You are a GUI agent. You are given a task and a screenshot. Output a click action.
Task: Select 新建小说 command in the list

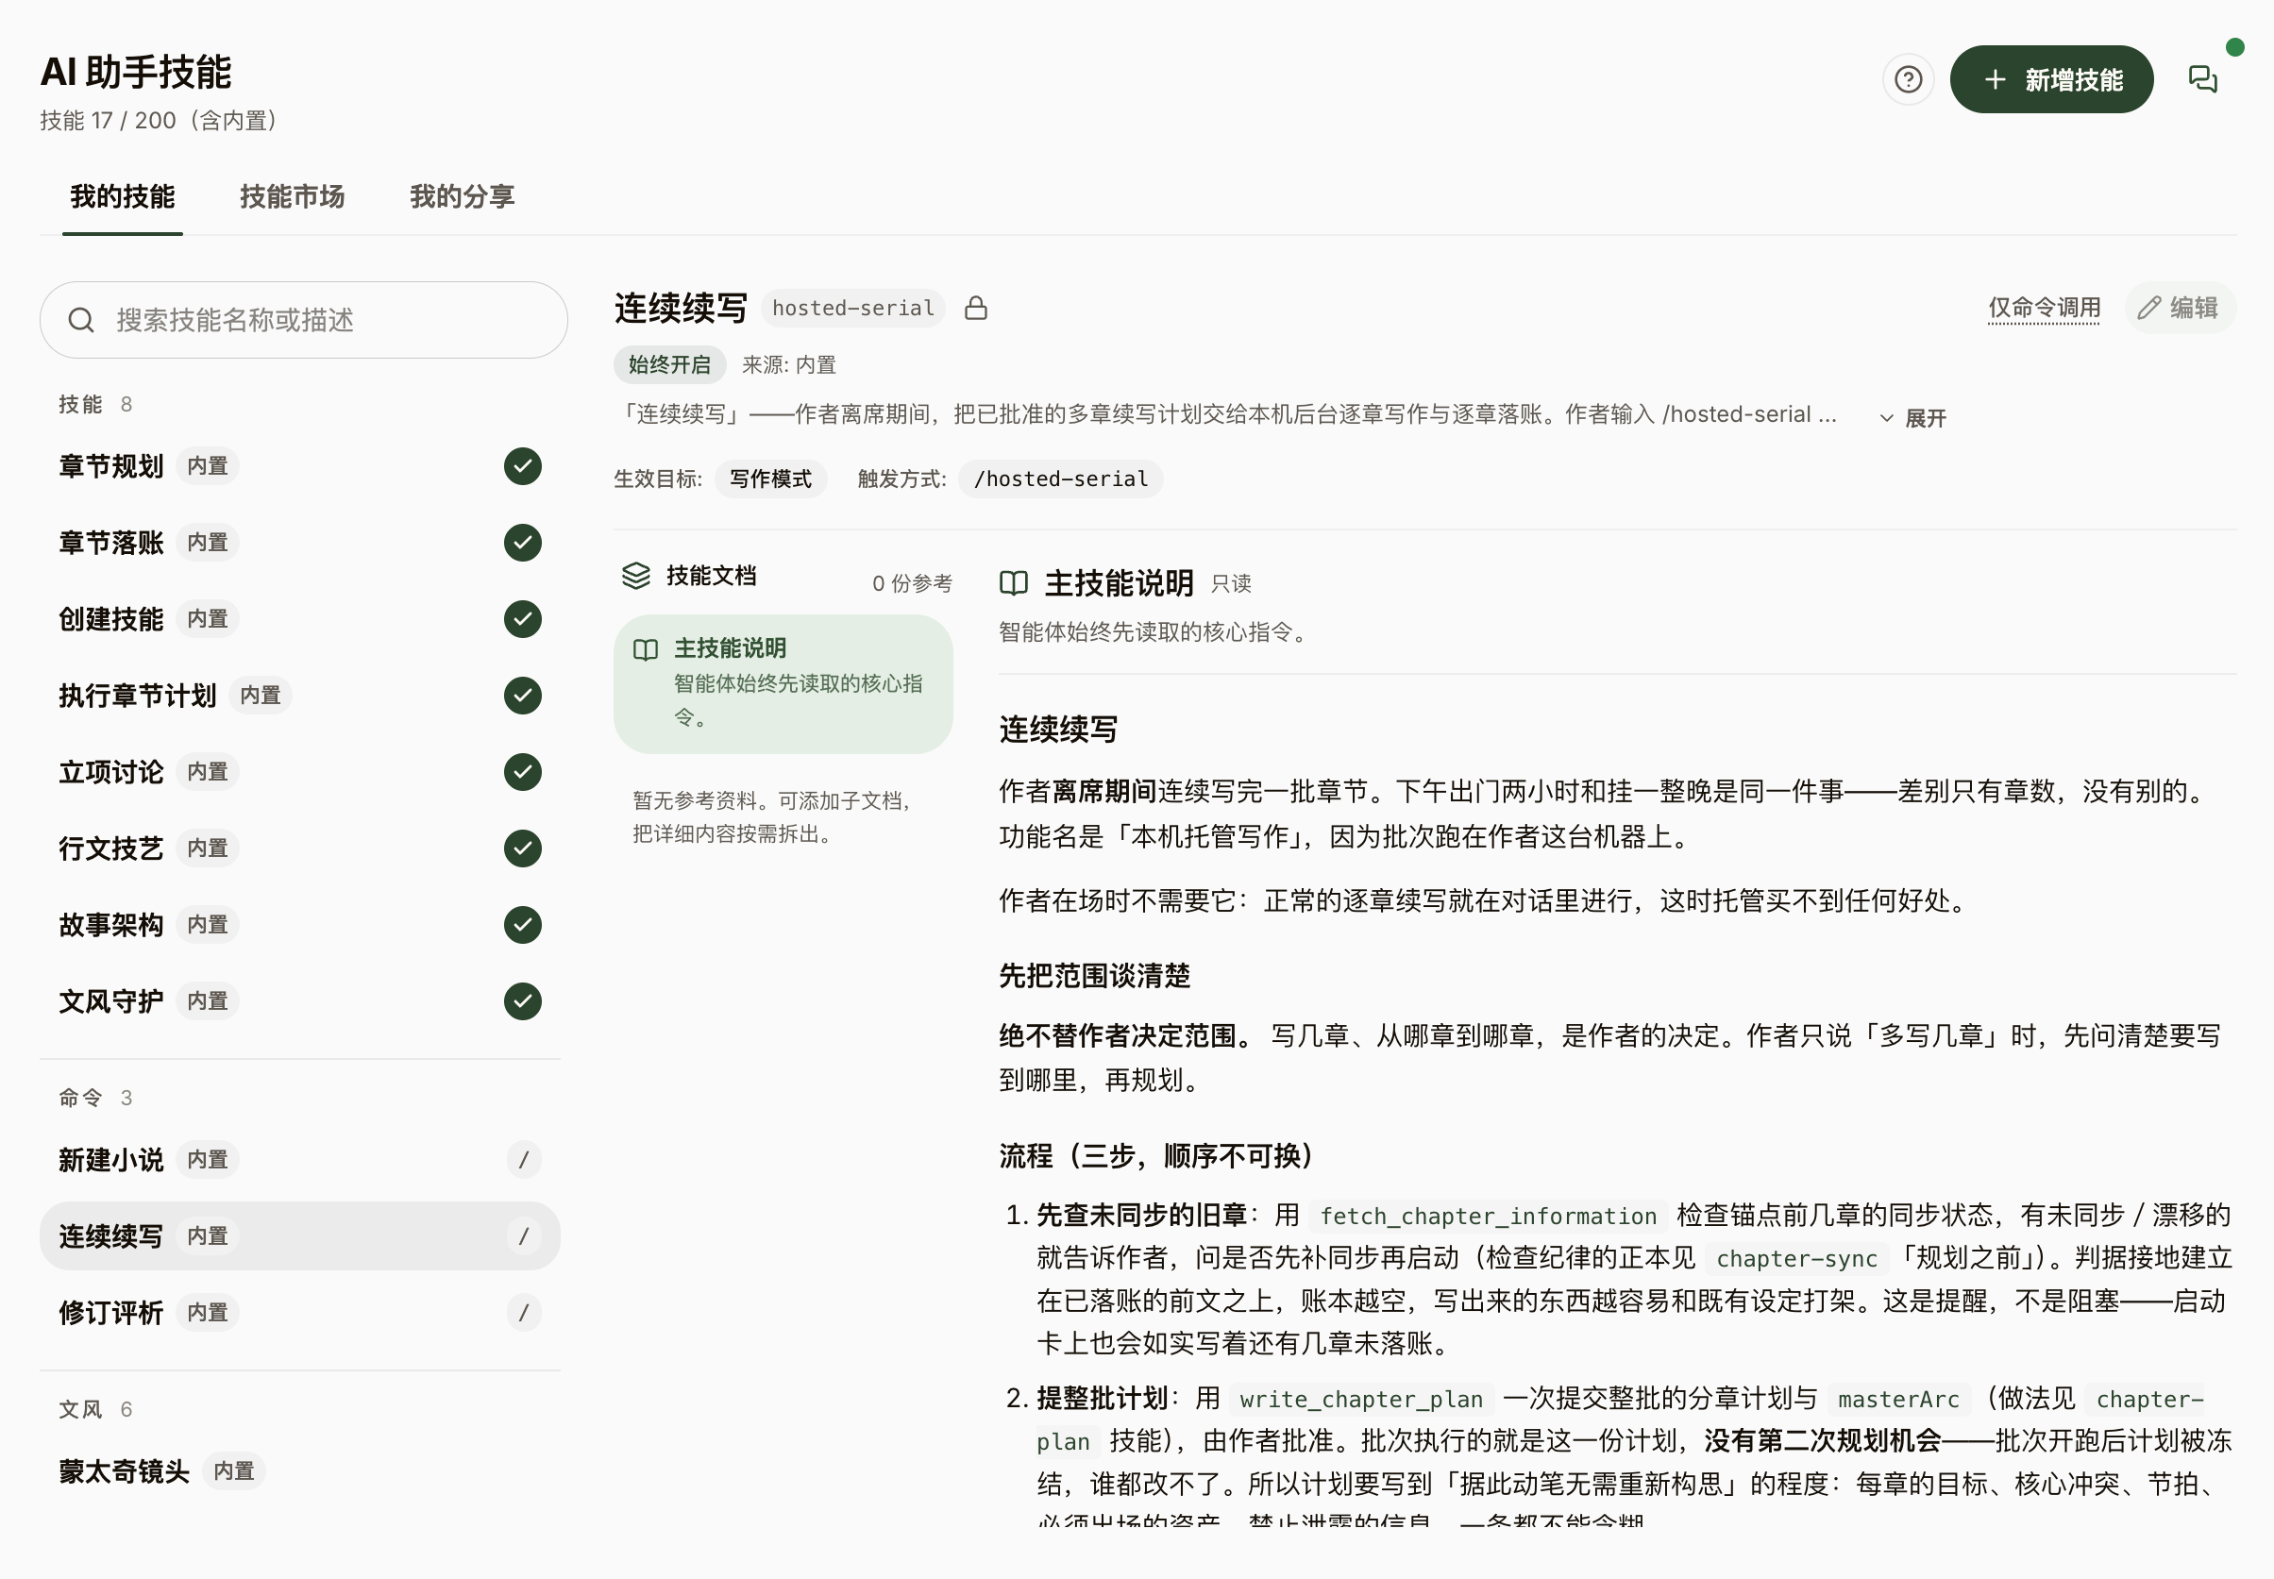tap(300, 1158)
